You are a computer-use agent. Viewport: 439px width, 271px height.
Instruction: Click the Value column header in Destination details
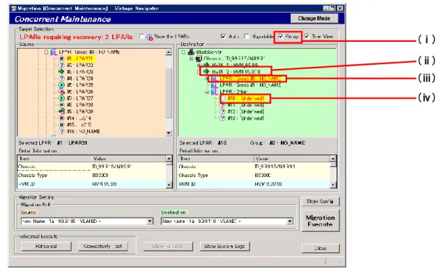[x=292, y=159]
